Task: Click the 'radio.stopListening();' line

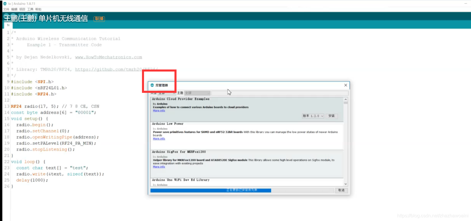Action: [45, 149]
